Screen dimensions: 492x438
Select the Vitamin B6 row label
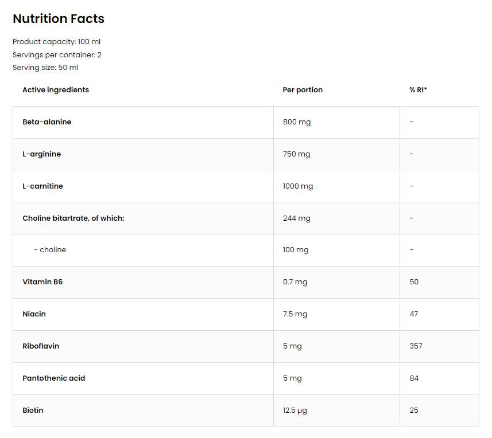point(42,282)
